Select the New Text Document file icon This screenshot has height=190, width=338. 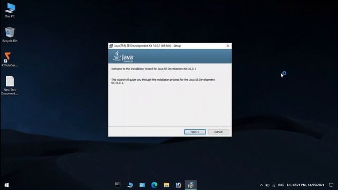click(10, 85)
